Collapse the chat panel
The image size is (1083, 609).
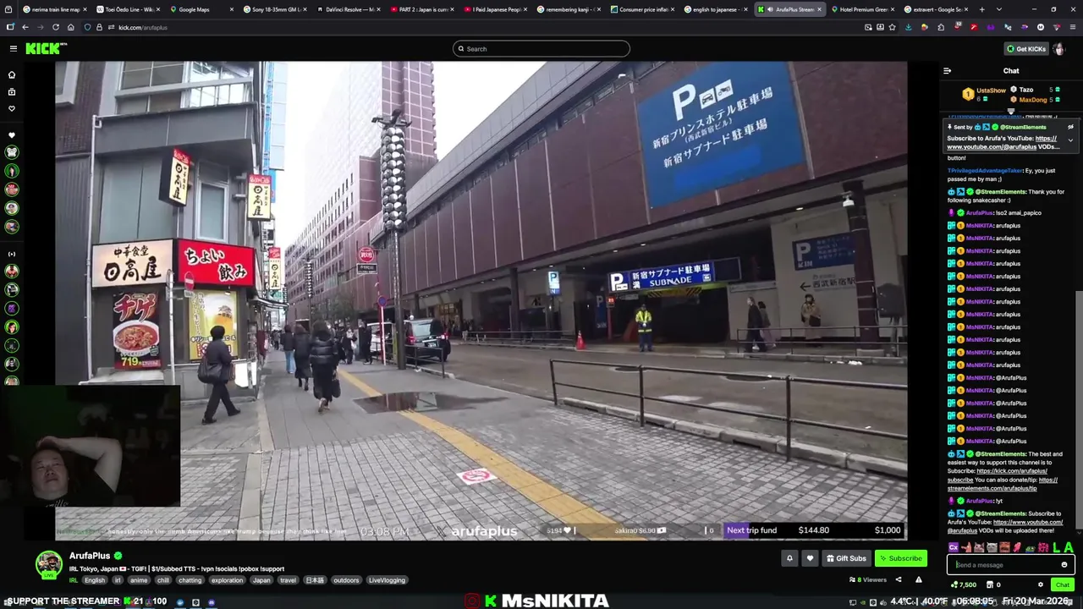[x=947, y=71]
